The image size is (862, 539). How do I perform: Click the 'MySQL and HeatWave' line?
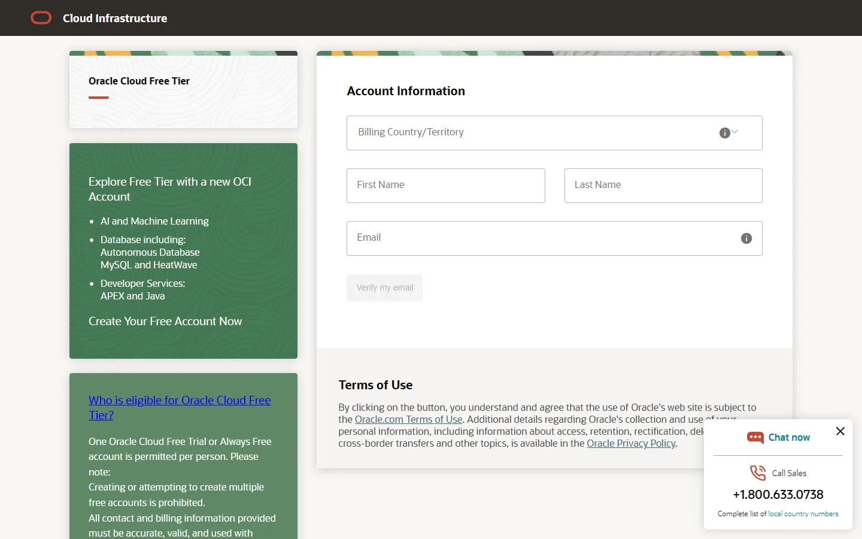point(148,265)
